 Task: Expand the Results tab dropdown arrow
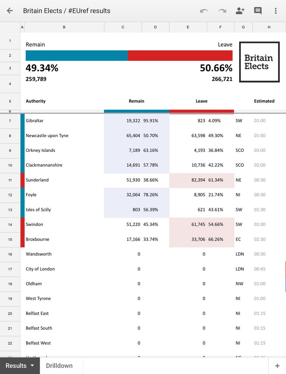click(x=32, y=366)
